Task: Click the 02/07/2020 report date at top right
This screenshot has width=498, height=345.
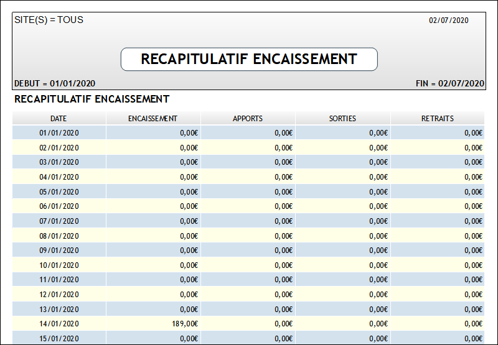Action: pyautogui.click(x=448, y=21)
